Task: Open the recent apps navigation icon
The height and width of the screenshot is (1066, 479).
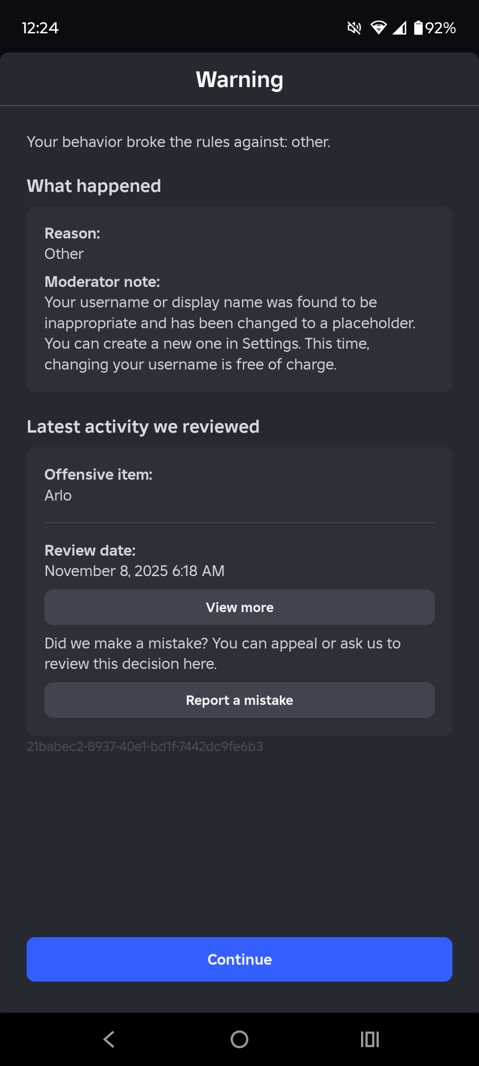Action: (x=369, y=1039)
